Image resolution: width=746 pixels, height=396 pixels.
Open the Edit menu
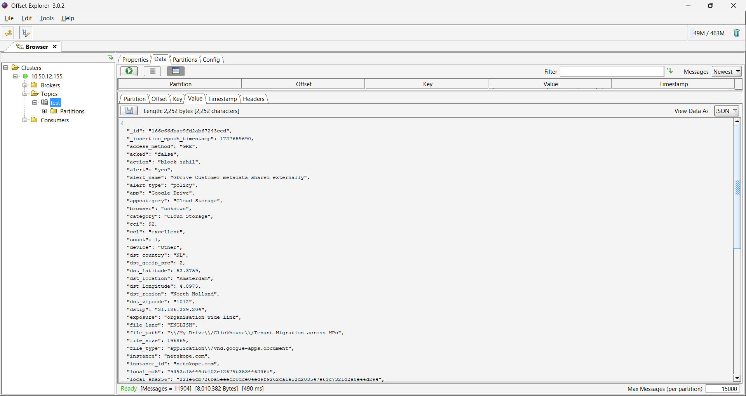(x=27, y=18)
